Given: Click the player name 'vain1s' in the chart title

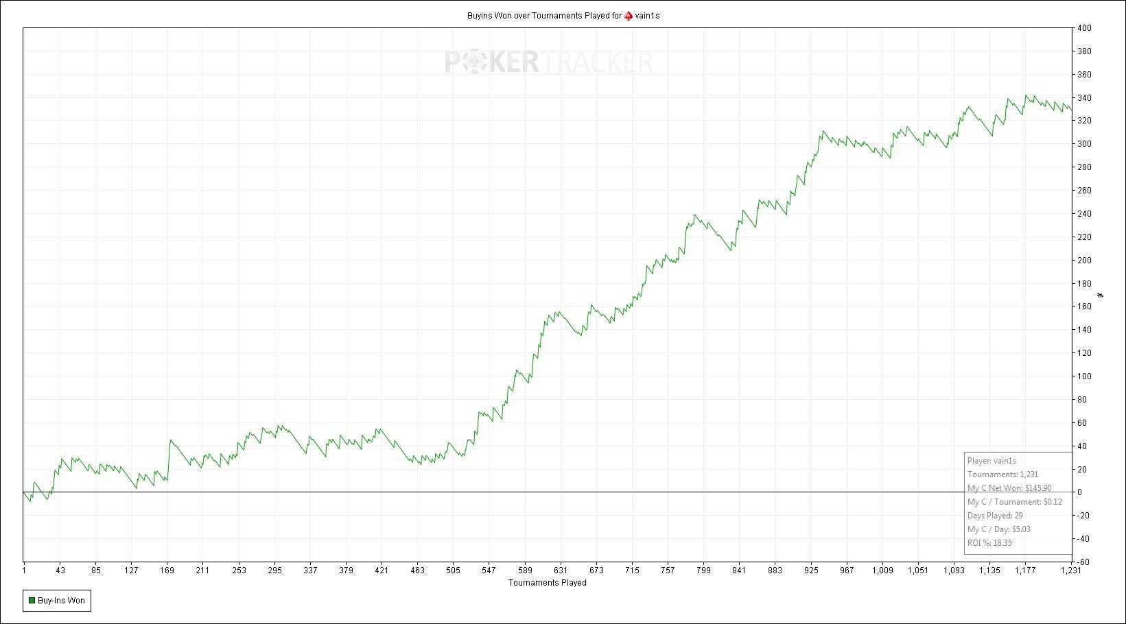Looking at the screenshot, I should pyautogui.click(x=647, y=16).
